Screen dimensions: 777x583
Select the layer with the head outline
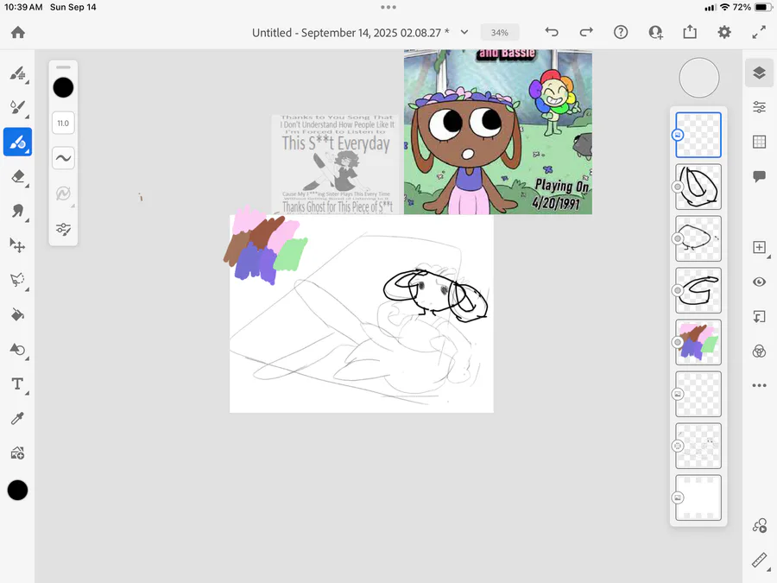(698, 238)
